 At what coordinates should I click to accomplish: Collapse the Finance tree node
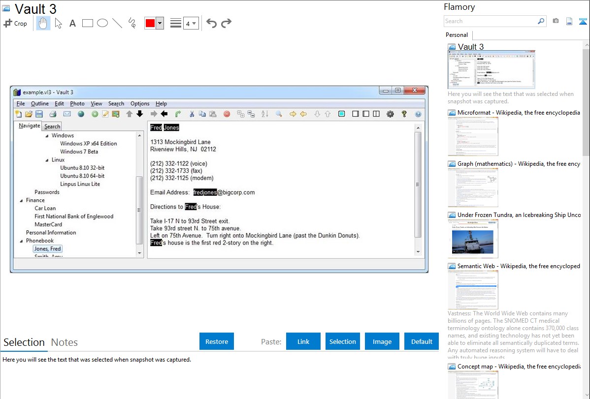pos(22,201)
